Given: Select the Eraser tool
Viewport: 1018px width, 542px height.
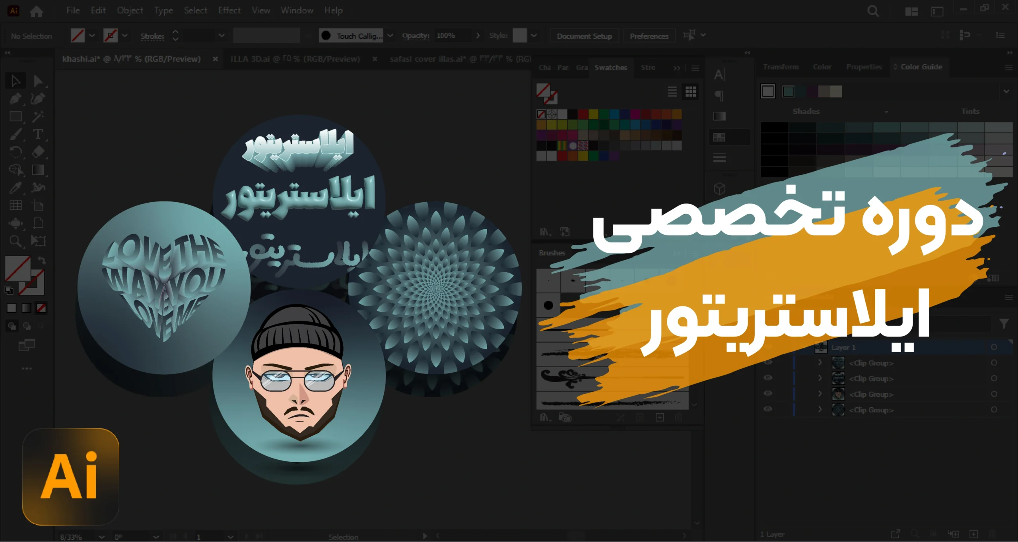Looking at the screenshot, I should coord(38,152).
